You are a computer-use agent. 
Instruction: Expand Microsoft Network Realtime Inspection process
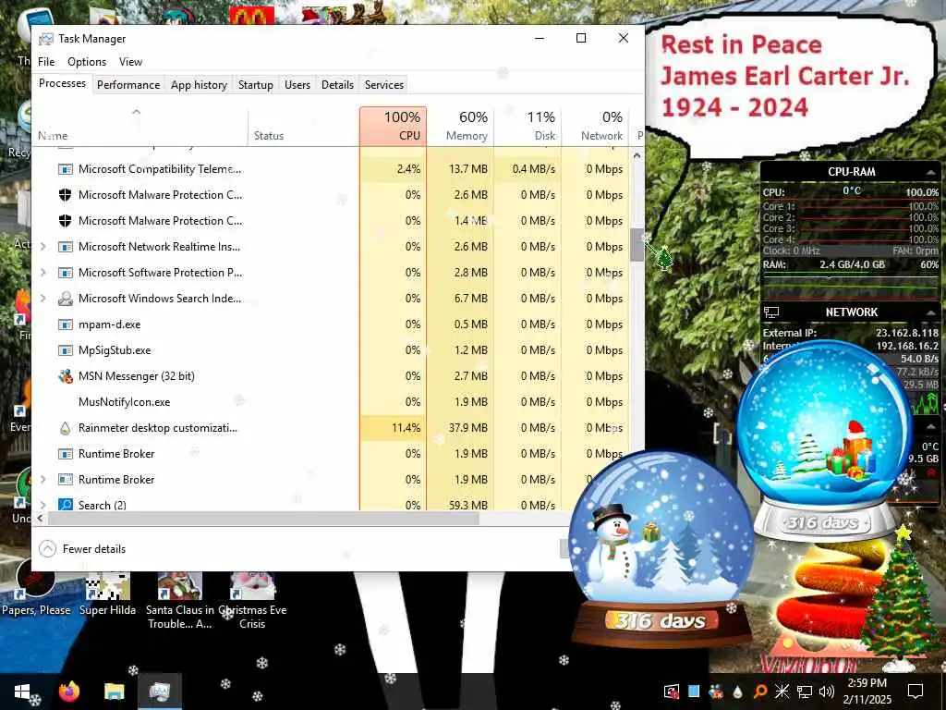[42, 246]
